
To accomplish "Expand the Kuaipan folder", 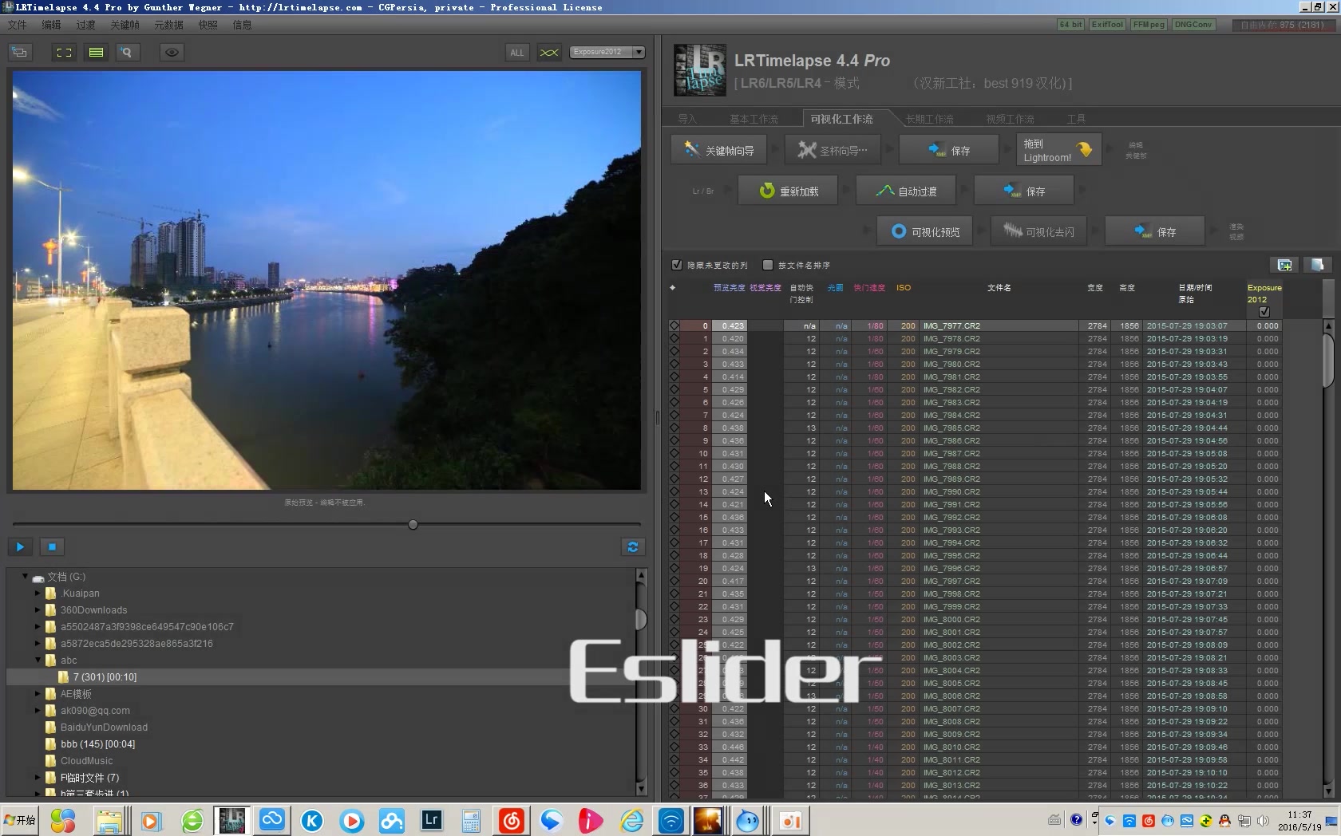I will (x=37, y=593).
